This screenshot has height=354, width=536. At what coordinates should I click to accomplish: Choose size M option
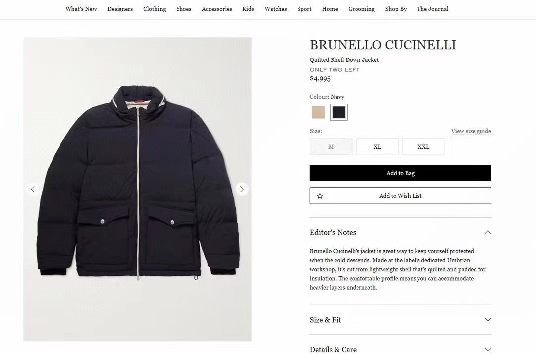point(331,147)
